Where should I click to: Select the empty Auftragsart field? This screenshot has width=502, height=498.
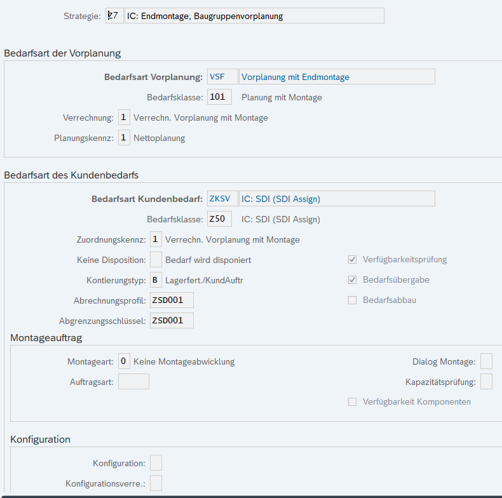point(133,382)
